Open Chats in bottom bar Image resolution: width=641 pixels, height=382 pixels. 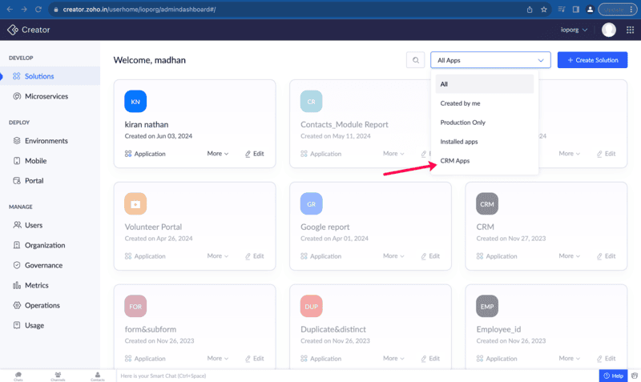point(18,376)
